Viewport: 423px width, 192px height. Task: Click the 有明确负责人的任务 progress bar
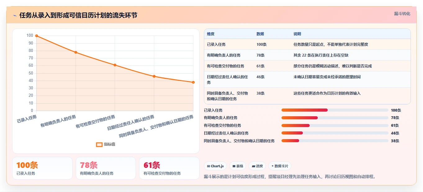tap(335, 118)
